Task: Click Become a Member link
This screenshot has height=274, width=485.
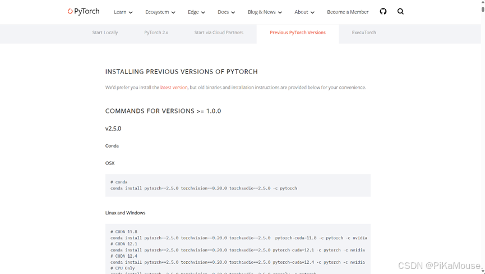Action: point(348,12)
